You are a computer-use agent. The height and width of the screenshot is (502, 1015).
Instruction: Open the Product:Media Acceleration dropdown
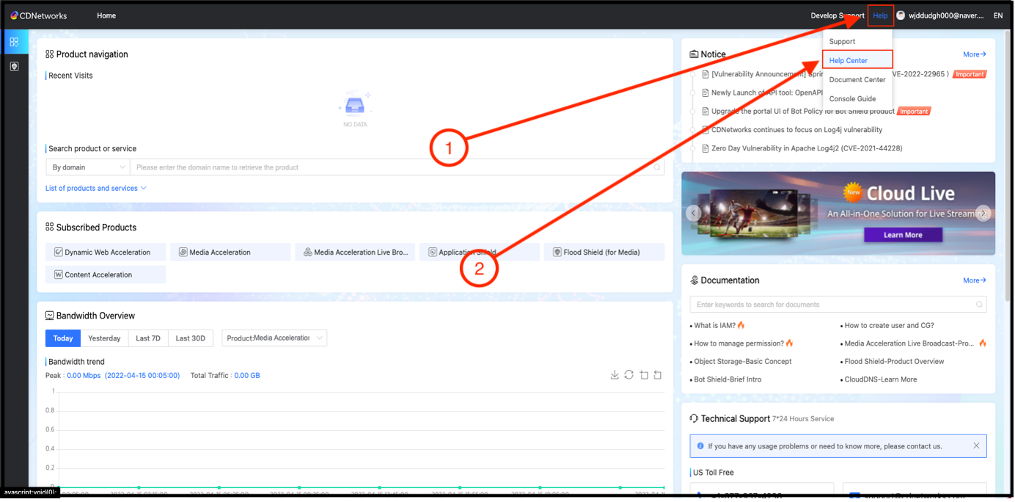click(x=274, y=338)
